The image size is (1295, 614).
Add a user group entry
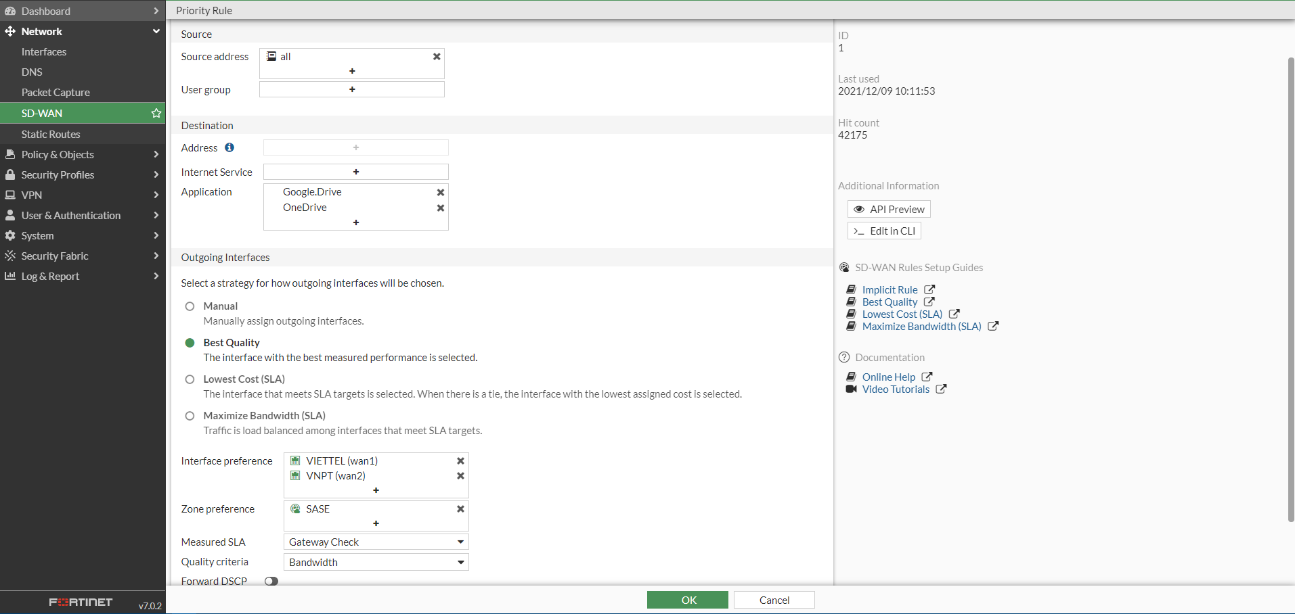pos(352,89)
